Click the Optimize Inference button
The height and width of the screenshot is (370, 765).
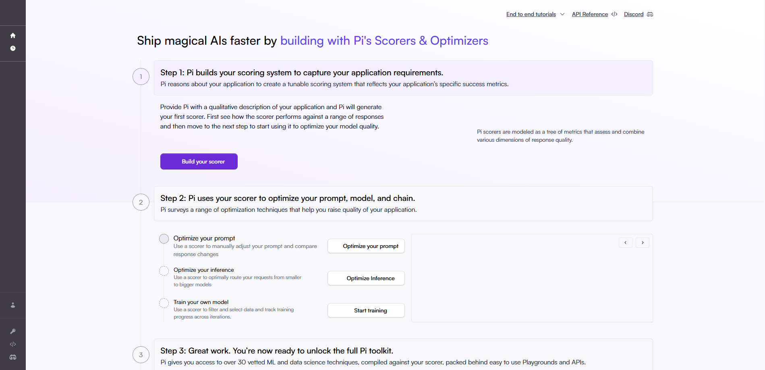click(x=366, y=278)
